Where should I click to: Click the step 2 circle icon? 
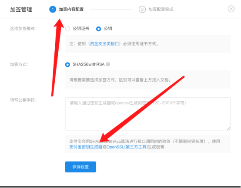click(x=142, y=10)
